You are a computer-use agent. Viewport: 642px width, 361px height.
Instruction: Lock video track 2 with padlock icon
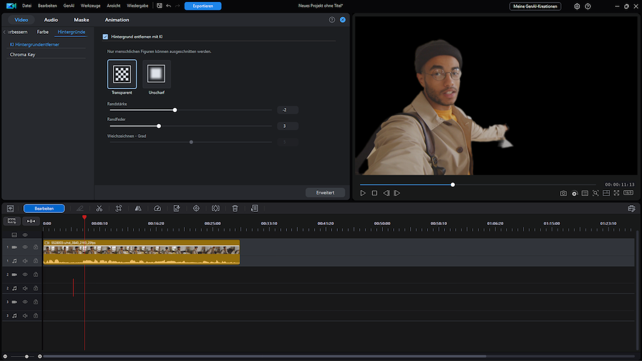pyautogui.click(x=36, y=275)
